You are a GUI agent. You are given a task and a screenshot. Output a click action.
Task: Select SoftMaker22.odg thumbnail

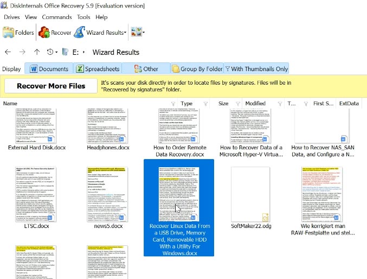point(250,194)
